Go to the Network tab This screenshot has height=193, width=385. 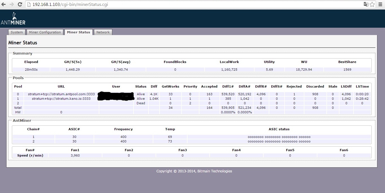point(103,32)
